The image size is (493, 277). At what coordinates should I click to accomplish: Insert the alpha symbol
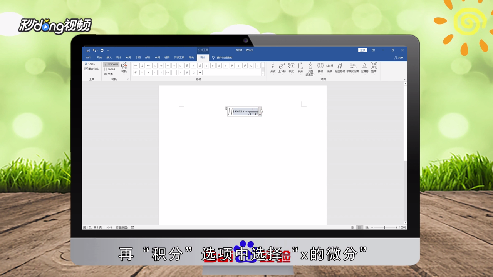(181, 66)
